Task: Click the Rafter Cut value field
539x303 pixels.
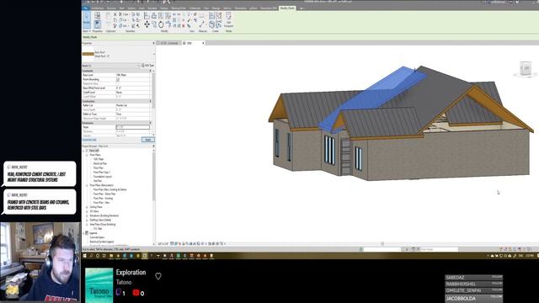Action: click(133, 105)
